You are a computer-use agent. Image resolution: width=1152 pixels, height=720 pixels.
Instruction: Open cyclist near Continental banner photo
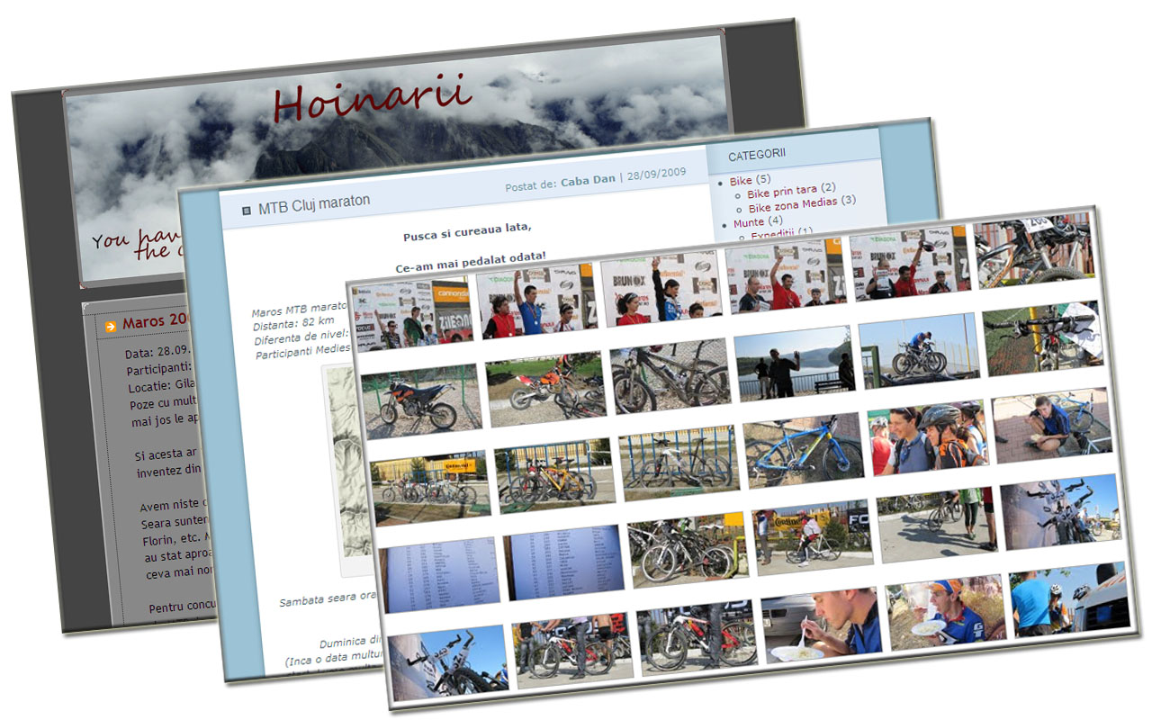pyautogui.click(x=814, y=536)
